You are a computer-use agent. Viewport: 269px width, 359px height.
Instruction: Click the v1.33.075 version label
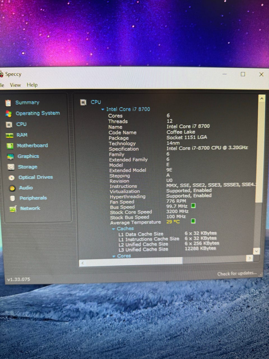coord(18,279)
